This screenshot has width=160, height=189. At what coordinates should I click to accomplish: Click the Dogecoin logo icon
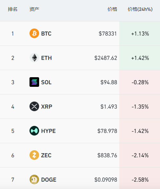coord(34,179)
